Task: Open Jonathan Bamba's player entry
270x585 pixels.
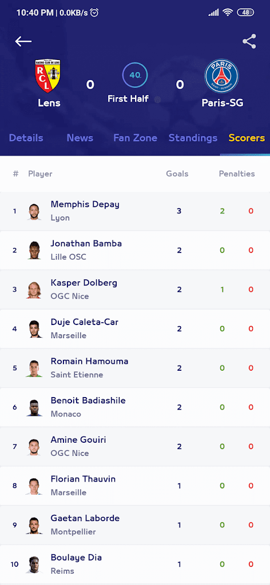Action: point(135,250)
